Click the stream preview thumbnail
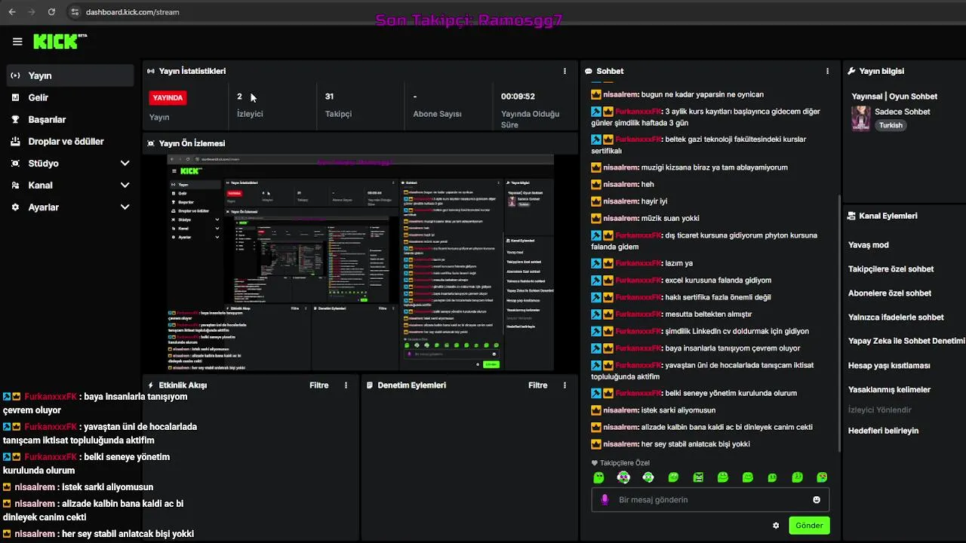 [360, 262]
